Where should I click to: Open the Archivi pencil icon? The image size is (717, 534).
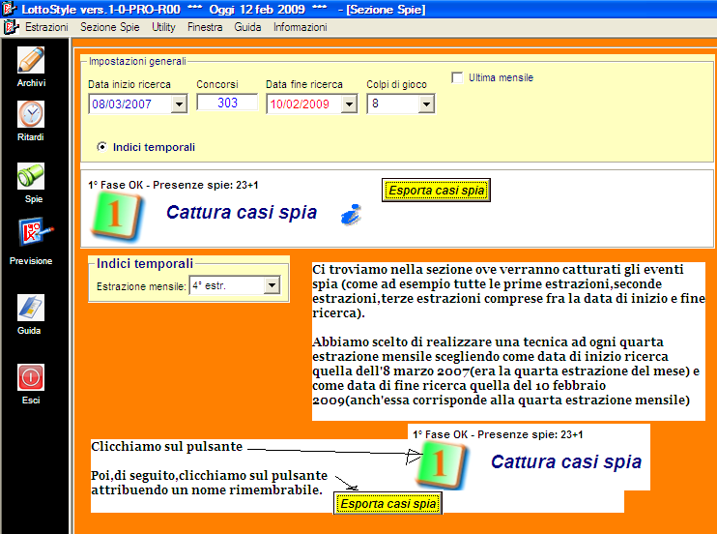(31, 60)
